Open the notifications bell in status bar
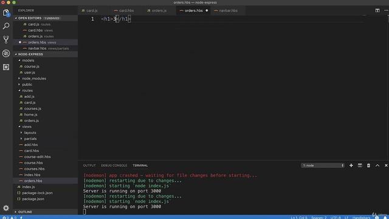389x219 pixels. coord(385,218)
